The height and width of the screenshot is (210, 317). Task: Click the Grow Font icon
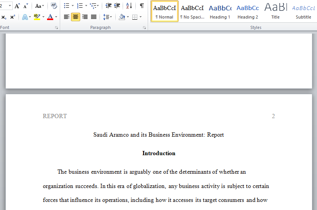17,6
